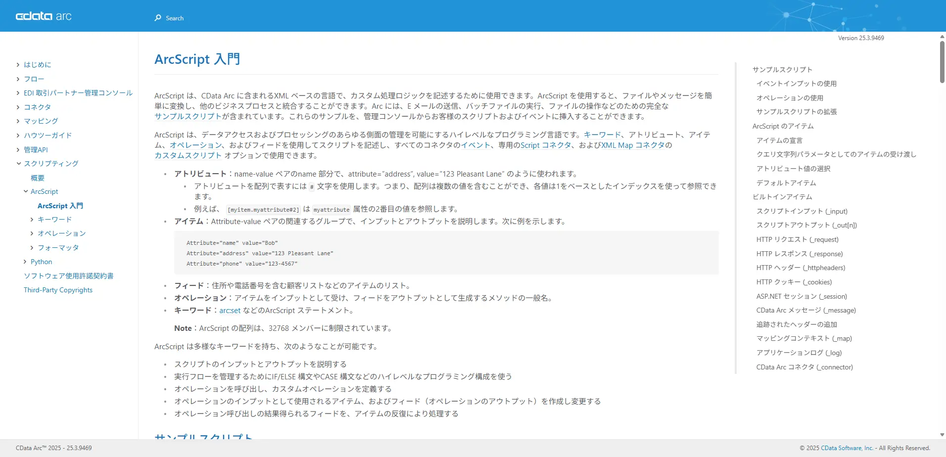The width and height of the screenshot is (946, 457).
Task: Open the CData Software, Inc. footer link
Action: [x=847, y=448]
